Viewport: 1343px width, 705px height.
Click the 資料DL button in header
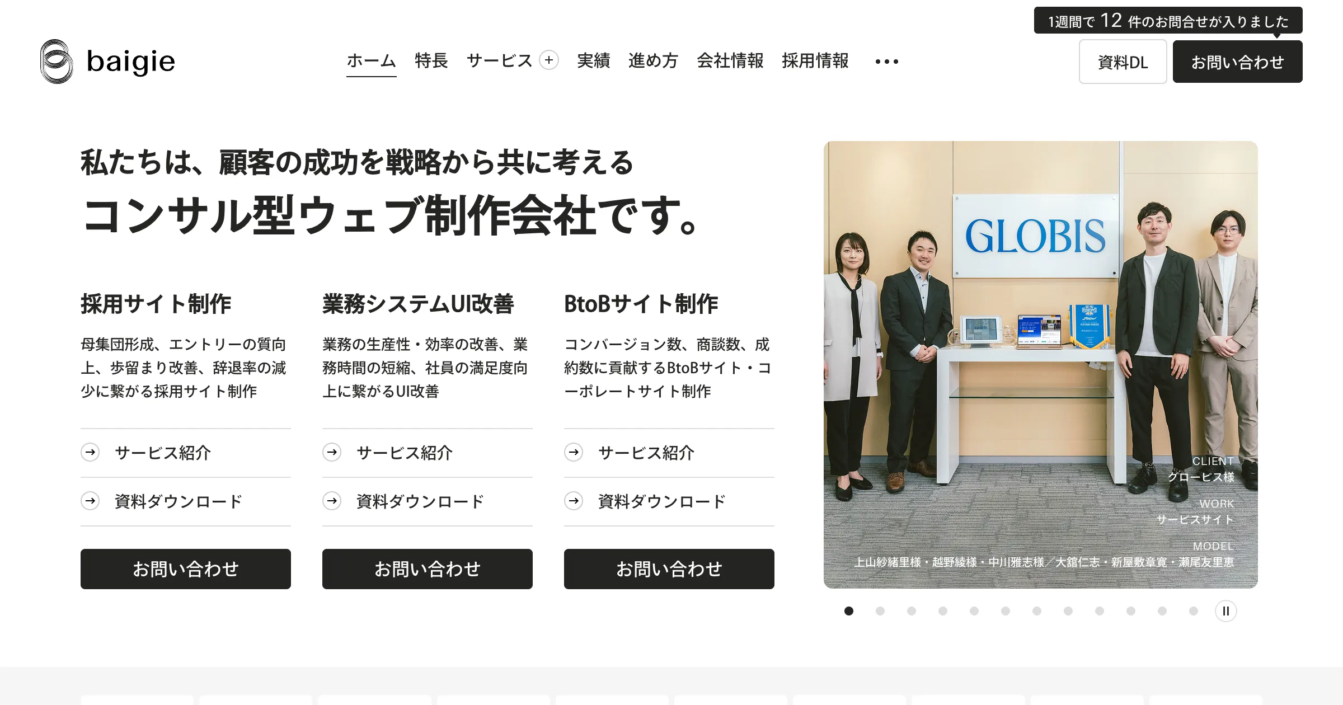pyautogui.click(x=1123, y=62)
